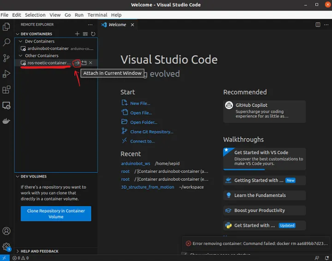
Task: Open the File menu
Action: coord(4,15)
